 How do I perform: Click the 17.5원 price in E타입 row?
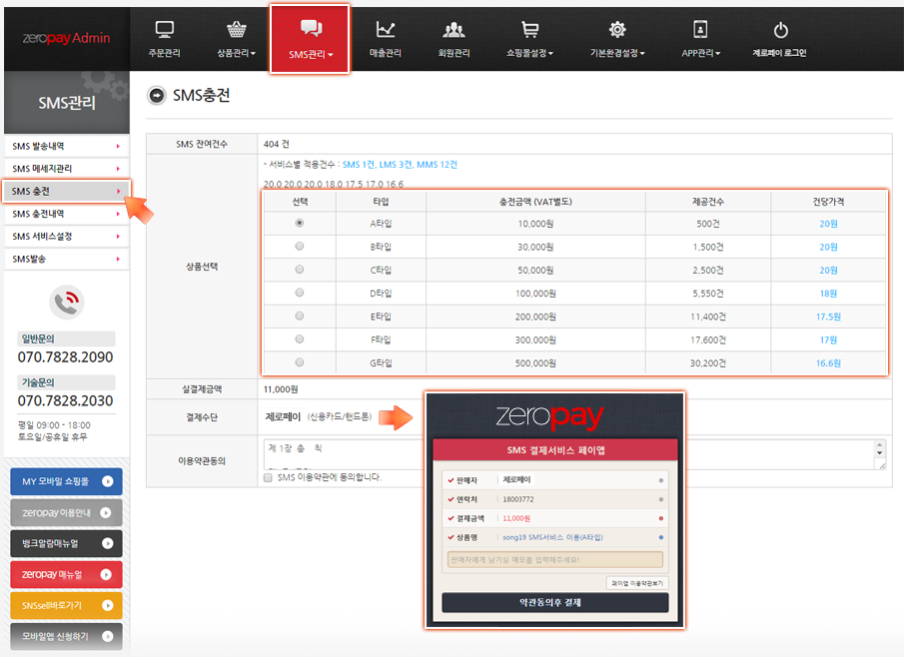click(x=828, y=317)
